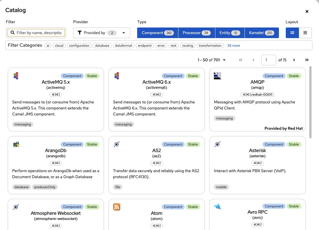The image size is (319, 230).
Task: Toggle the error category filter
Action: [161, 46]
